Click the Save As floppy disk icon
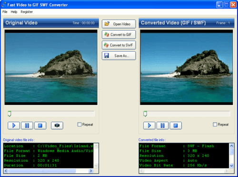Viewport: 238px width, 177px height. click(107, 55)
